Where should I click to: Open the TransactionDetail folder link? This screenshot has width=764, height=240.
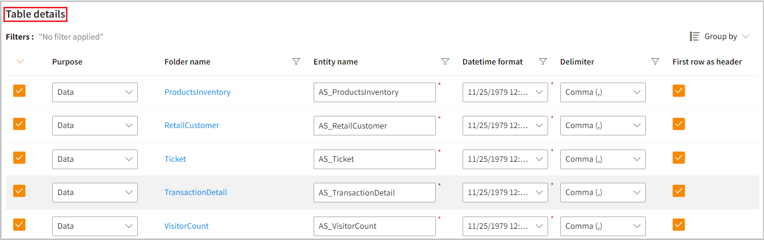(195, 193)
